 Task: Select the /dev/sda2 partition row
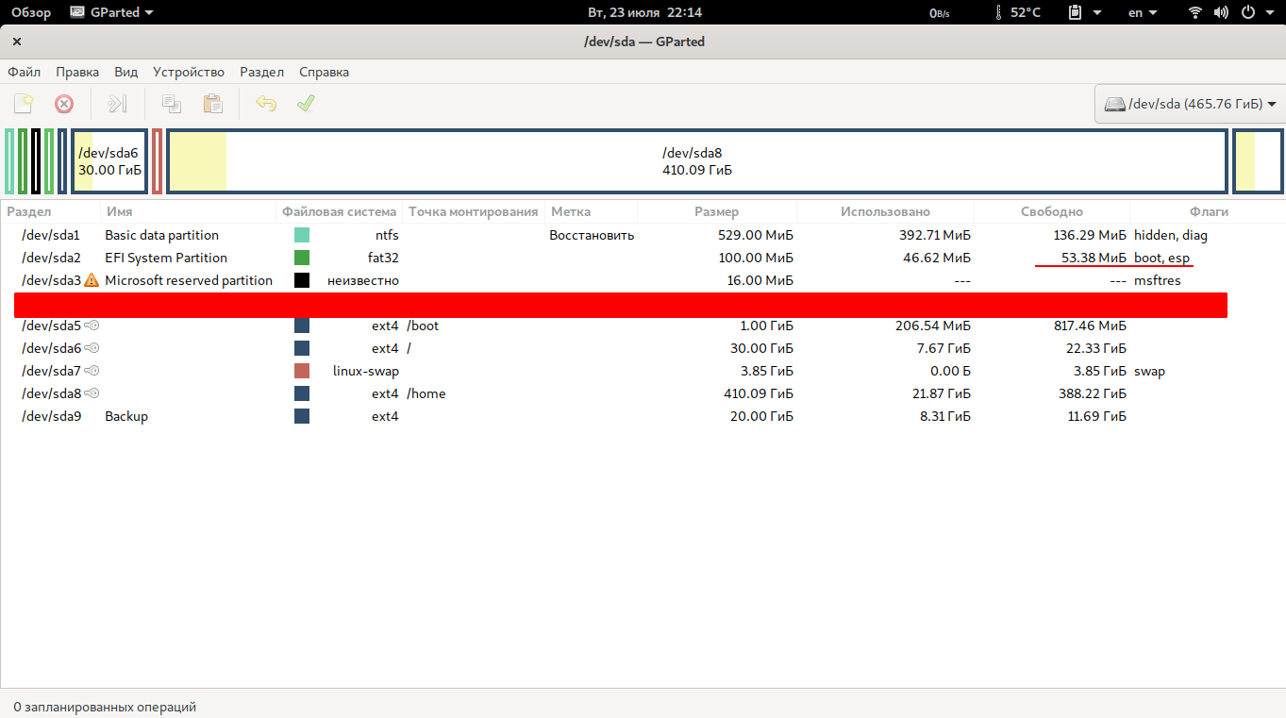point(643,258)
